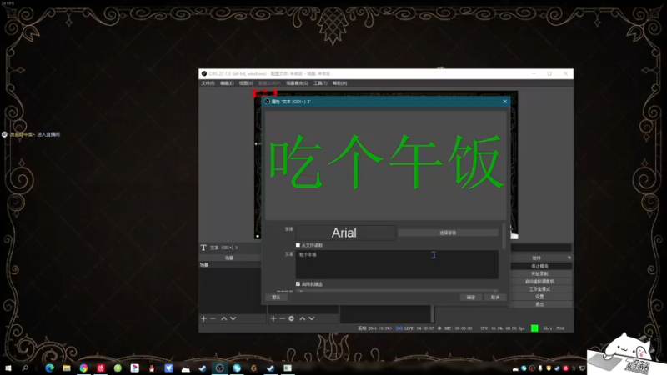Viewport: 667px width, 375px height.
Task: Open source properties gear icon
Action: [x=291, y=318]
